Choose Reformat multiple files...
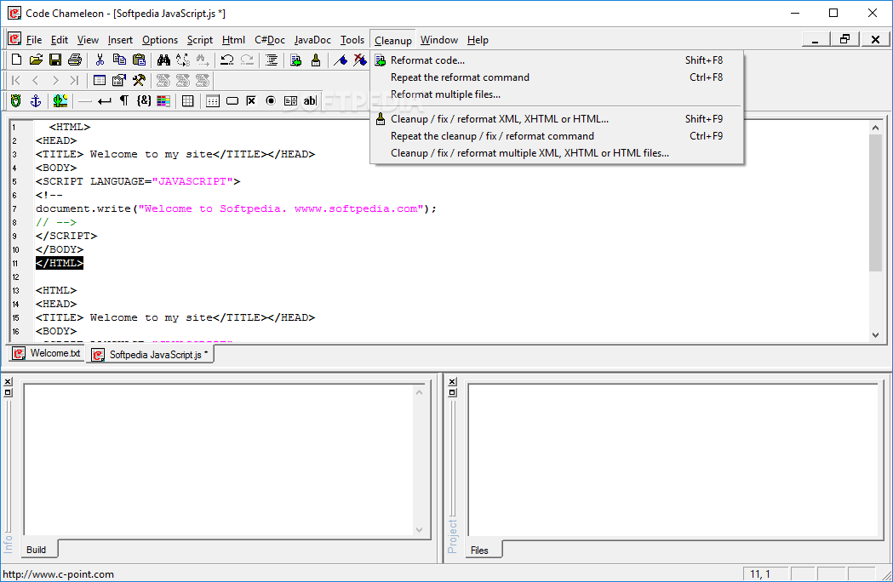The height and width of the screenshot is (582, 893). 557,94
